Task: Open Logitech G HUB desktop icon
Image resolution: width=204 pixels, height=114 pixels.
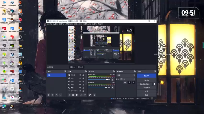Action: pos(20,99)
